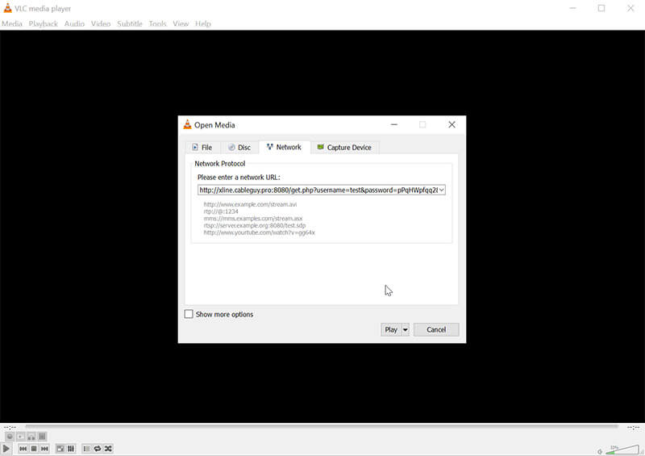
Task: Open the View menu
Action: click(181, 24)
